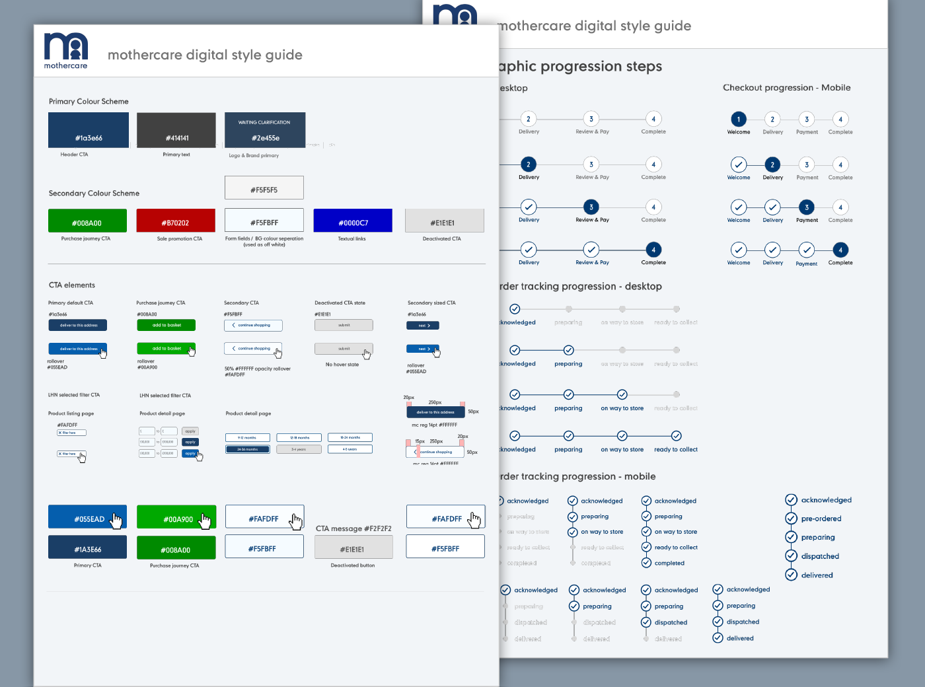The image size is (925, 687).
Task: Click the greyed '3-4 years' age filter
Action: [x=299, y=449]
